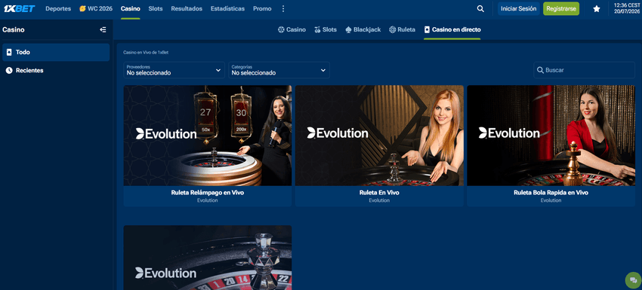Open the Promo menu
Screen dimensions: 642x290
tap(262, 8)
